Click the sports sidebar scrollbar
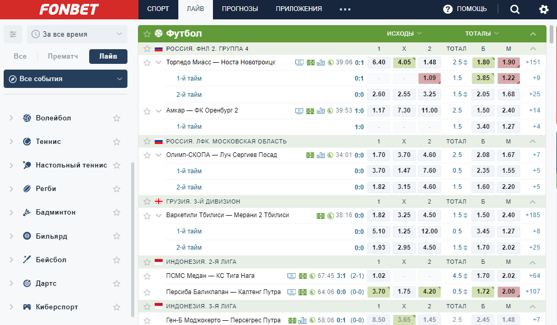Viewport: 557px width, 325px height. pos(133,239)
